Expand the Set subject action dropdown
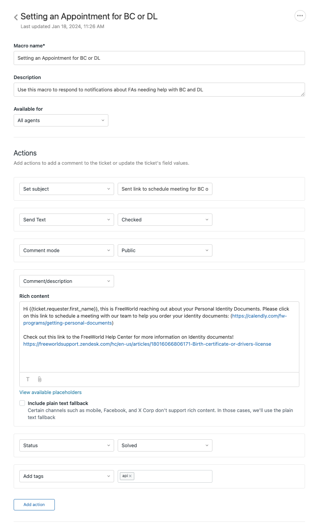The height and width of the screenshot is (528, 320). 67,189
